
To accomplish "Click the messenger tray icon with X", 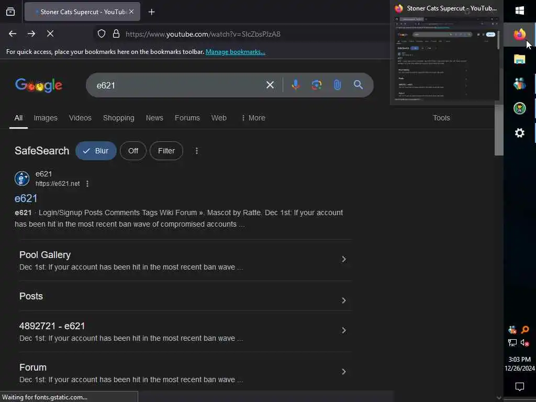I will click(512, 330).
